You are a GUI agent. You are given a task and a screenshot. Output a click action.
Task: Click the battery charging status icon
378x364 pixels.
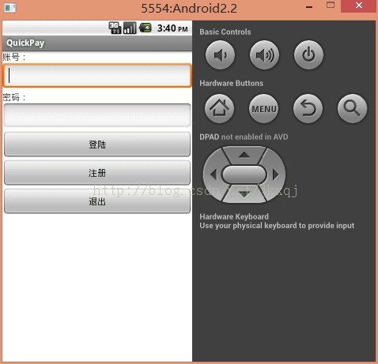[x=146, y=28]
